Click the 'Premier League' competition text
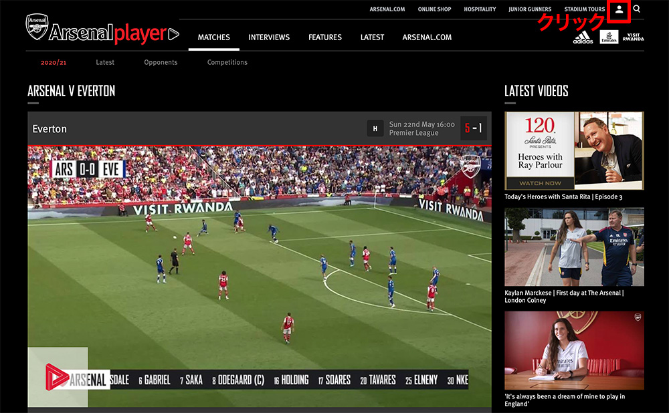 click(x=413, y=132)
